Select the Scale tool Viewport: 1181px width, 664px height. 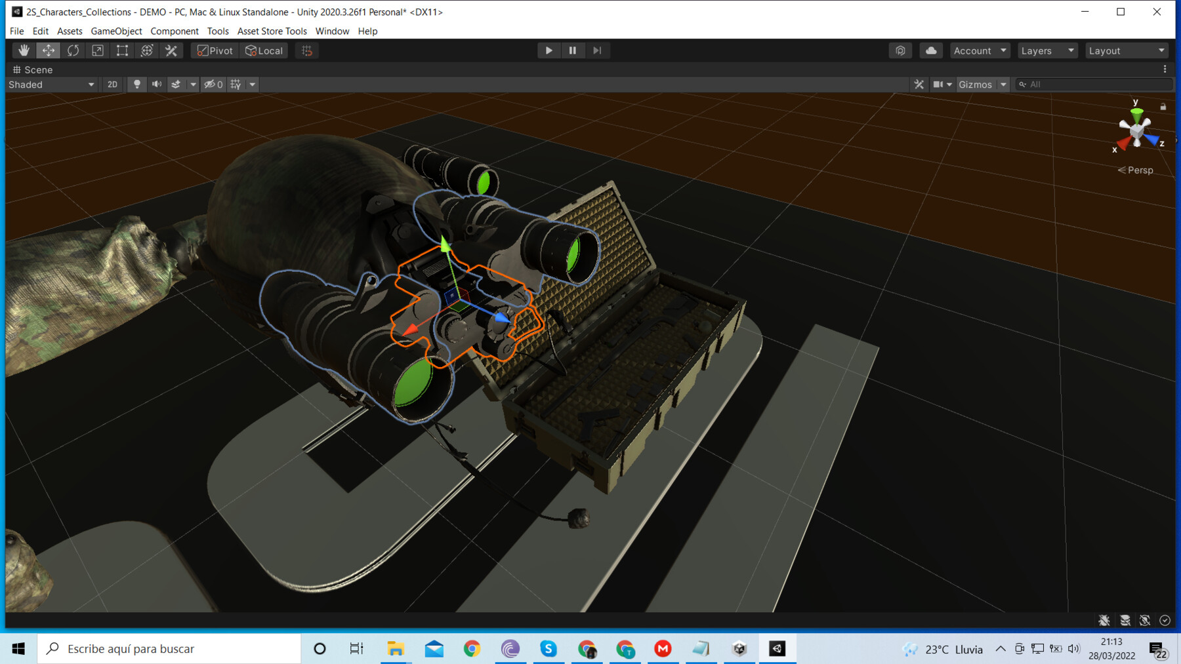tap(98, 50)
